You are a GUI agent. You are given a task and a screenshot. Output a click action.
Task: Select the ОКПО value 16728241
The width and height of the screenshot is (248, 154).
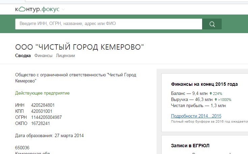(40, 123)
